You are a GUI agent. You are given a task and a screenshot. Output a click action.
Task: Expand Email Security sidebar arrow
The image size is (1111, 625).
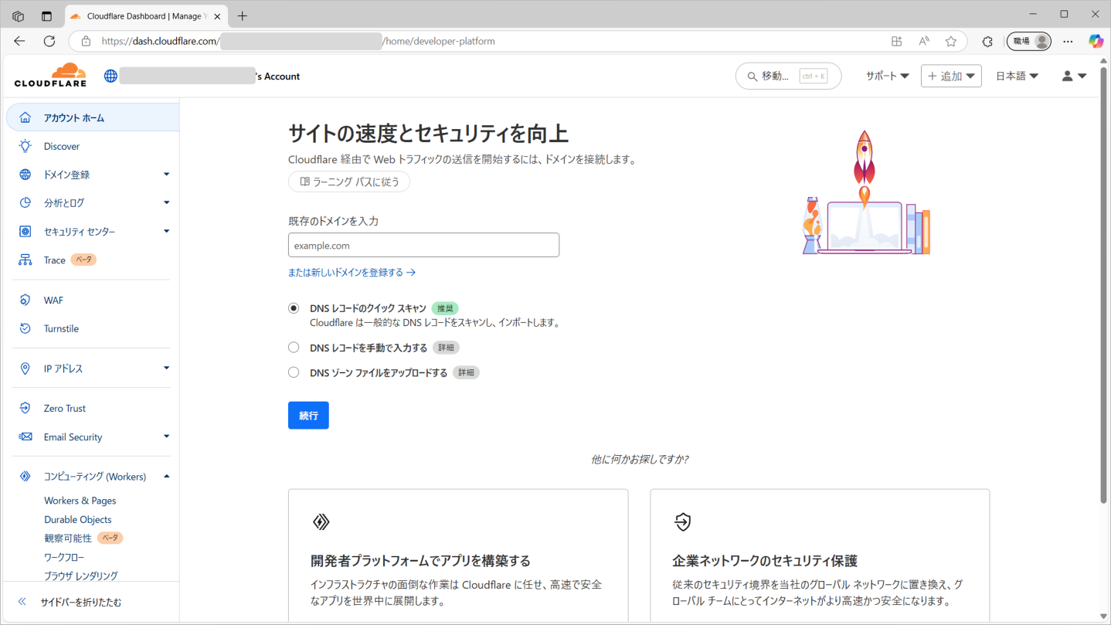tap(166, 436)
